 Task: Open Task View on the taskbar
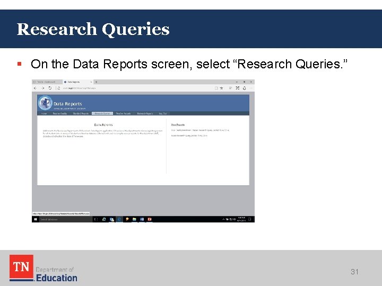[96, 219]
